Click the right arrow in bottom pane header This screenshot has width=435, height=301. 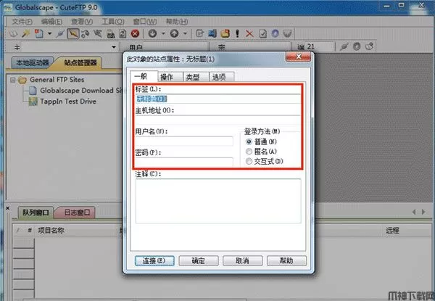click(x=423, y=212)
